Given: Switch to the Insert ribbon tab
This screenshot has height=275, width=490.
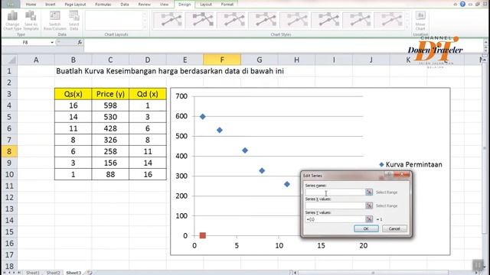Looking at the screenshot, I should (x=51, y=5).
